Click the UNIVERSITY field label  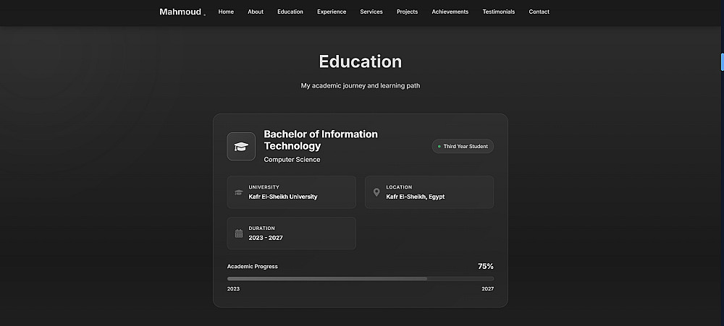pyautogui.click(x=264, y=187)
